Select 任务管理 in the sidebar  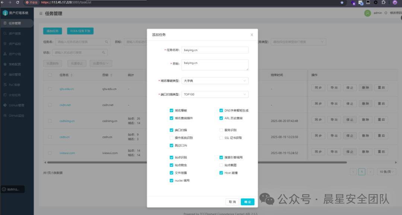15,23
